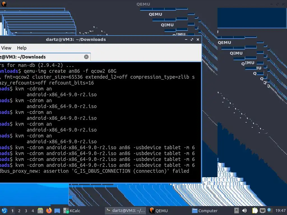Switch to workspace 4 in pager
The height and width of the screenshot is (215, 287).
click(33, 211)
